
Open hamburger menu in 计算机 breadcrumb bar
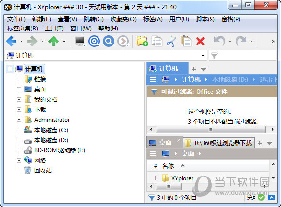tap(153, 79)
